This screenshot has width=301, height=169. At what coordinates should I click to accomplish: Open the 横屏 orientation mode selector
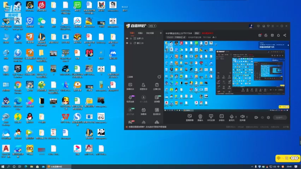152,26
